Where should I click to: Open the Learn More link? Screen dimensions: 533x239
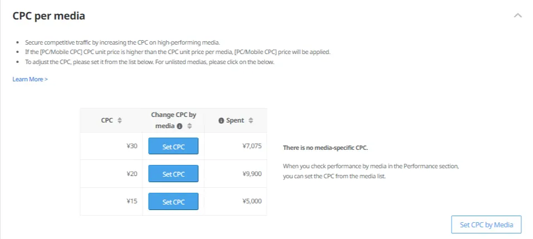(x=30, y=79)
